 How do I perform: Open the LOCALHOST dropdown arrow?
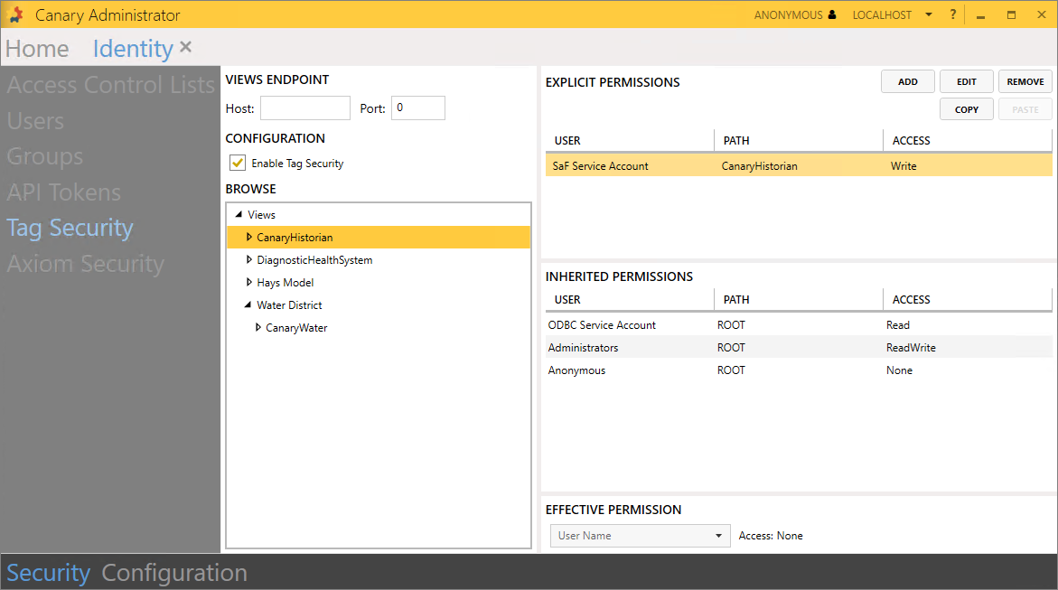(x=928, y=15)
